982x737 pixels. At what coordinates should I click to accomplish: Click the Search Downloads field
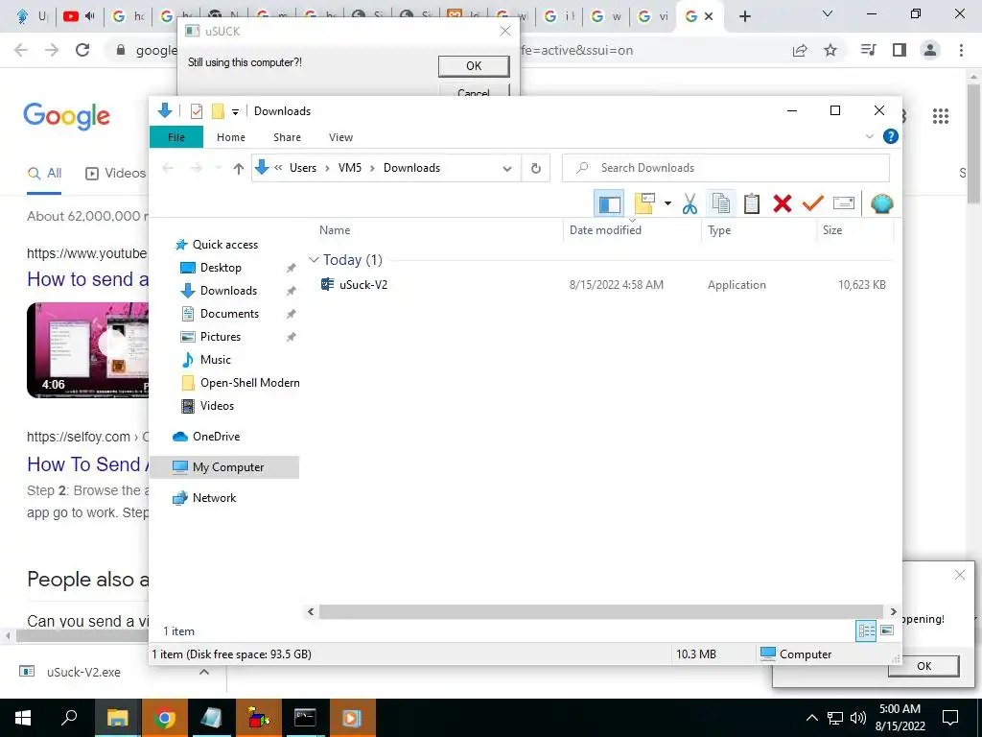point(726,168)
